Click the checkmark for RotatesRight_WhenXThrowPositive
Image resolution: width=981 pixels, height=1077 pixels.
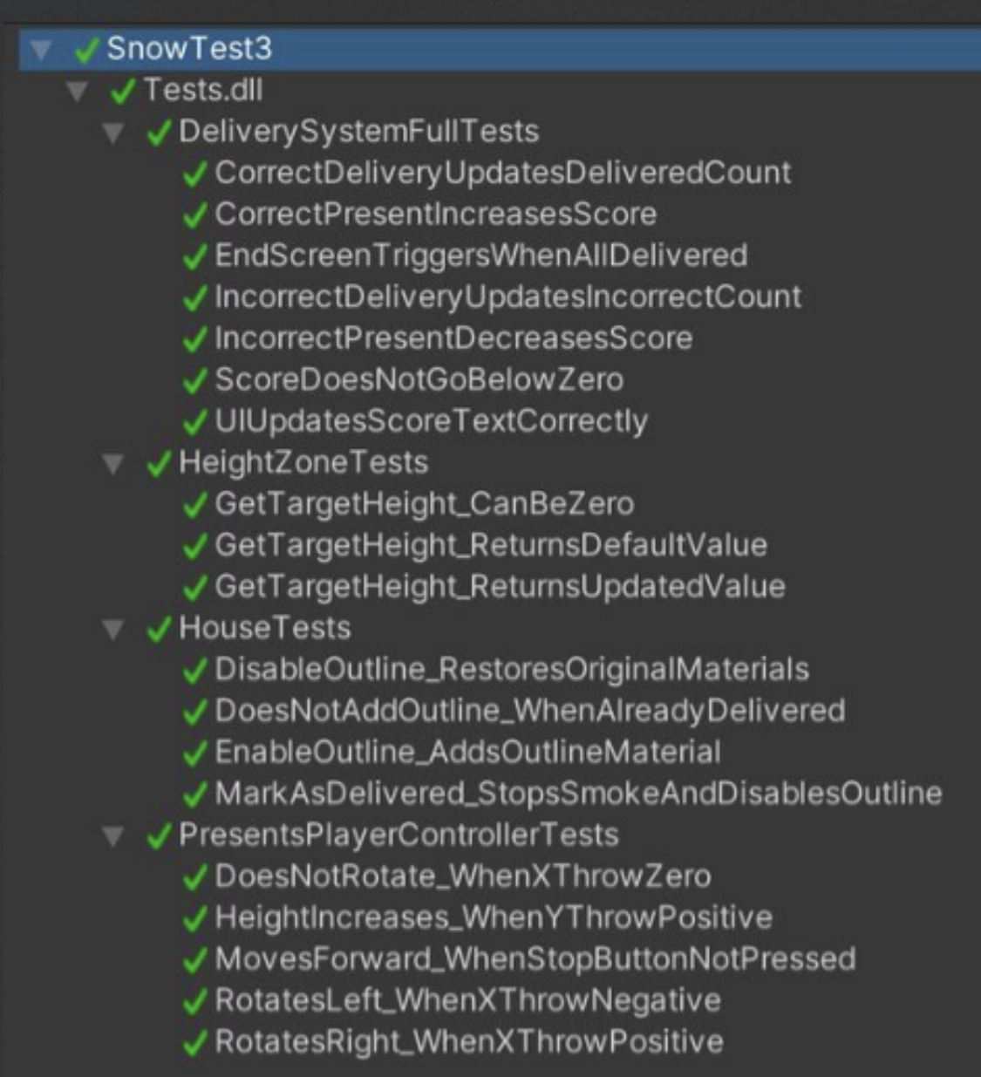[194, 1043]
